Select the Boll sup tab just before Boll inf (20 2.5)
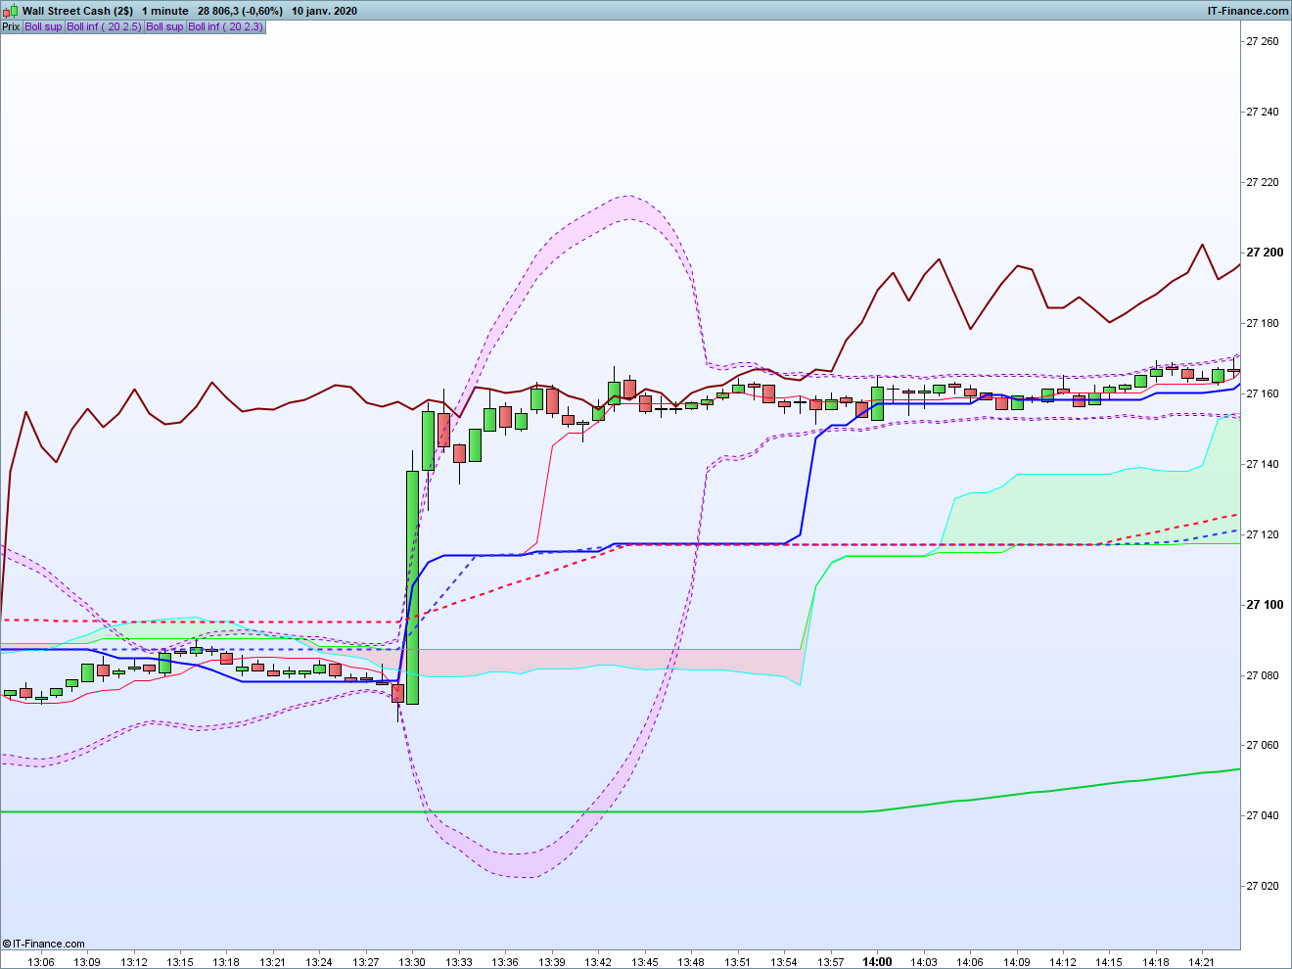The height and width of the screenshot is (969, 1292). click(43, 26)
